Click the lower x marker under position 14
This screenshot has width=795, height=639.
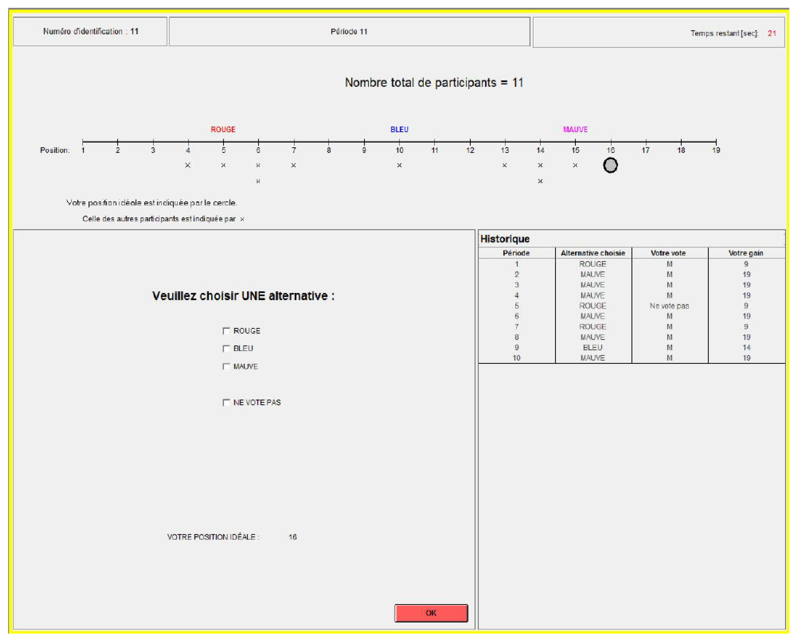pos(540,181)
